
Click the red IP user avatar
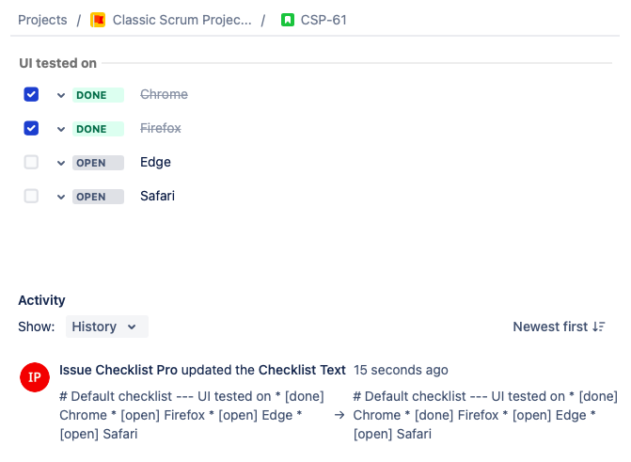pyautogui.click(x=35, y=377)
